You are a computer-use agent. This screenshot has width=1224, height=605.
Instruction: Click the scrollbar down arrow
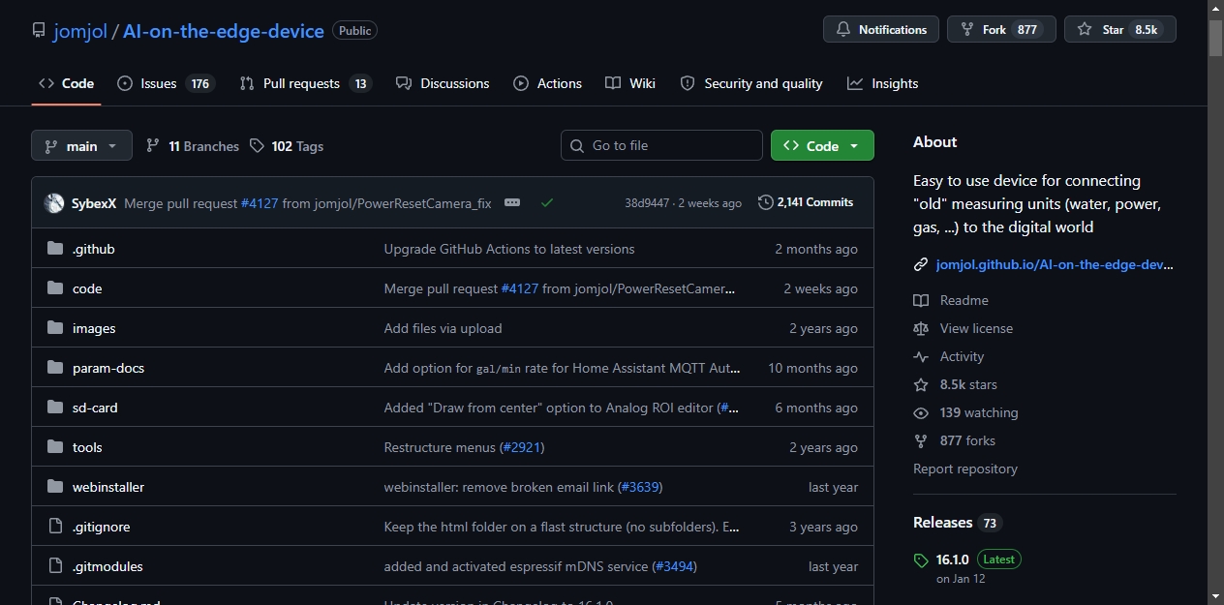1215,596
